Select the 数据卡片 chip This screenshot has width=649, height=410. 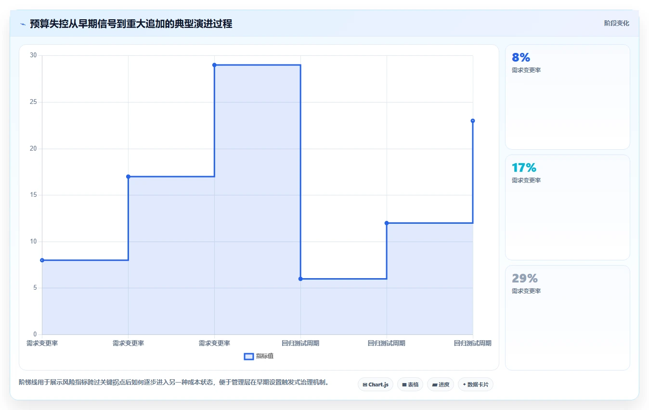tap(476, 384)
